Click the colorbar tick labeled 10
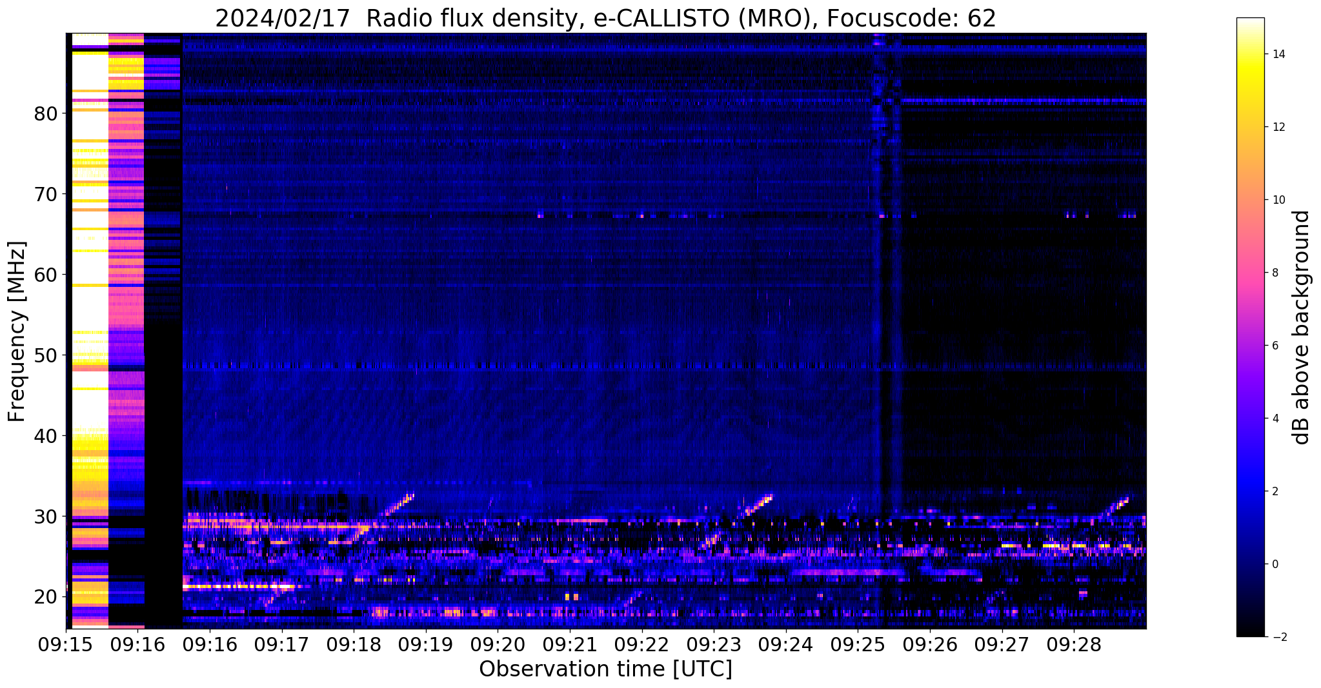Viewport: 1321px width, 688px height. point(1277,200)
